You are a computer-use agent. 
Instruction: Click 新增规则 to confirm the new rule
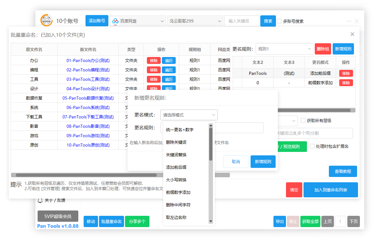pos(263,161)
